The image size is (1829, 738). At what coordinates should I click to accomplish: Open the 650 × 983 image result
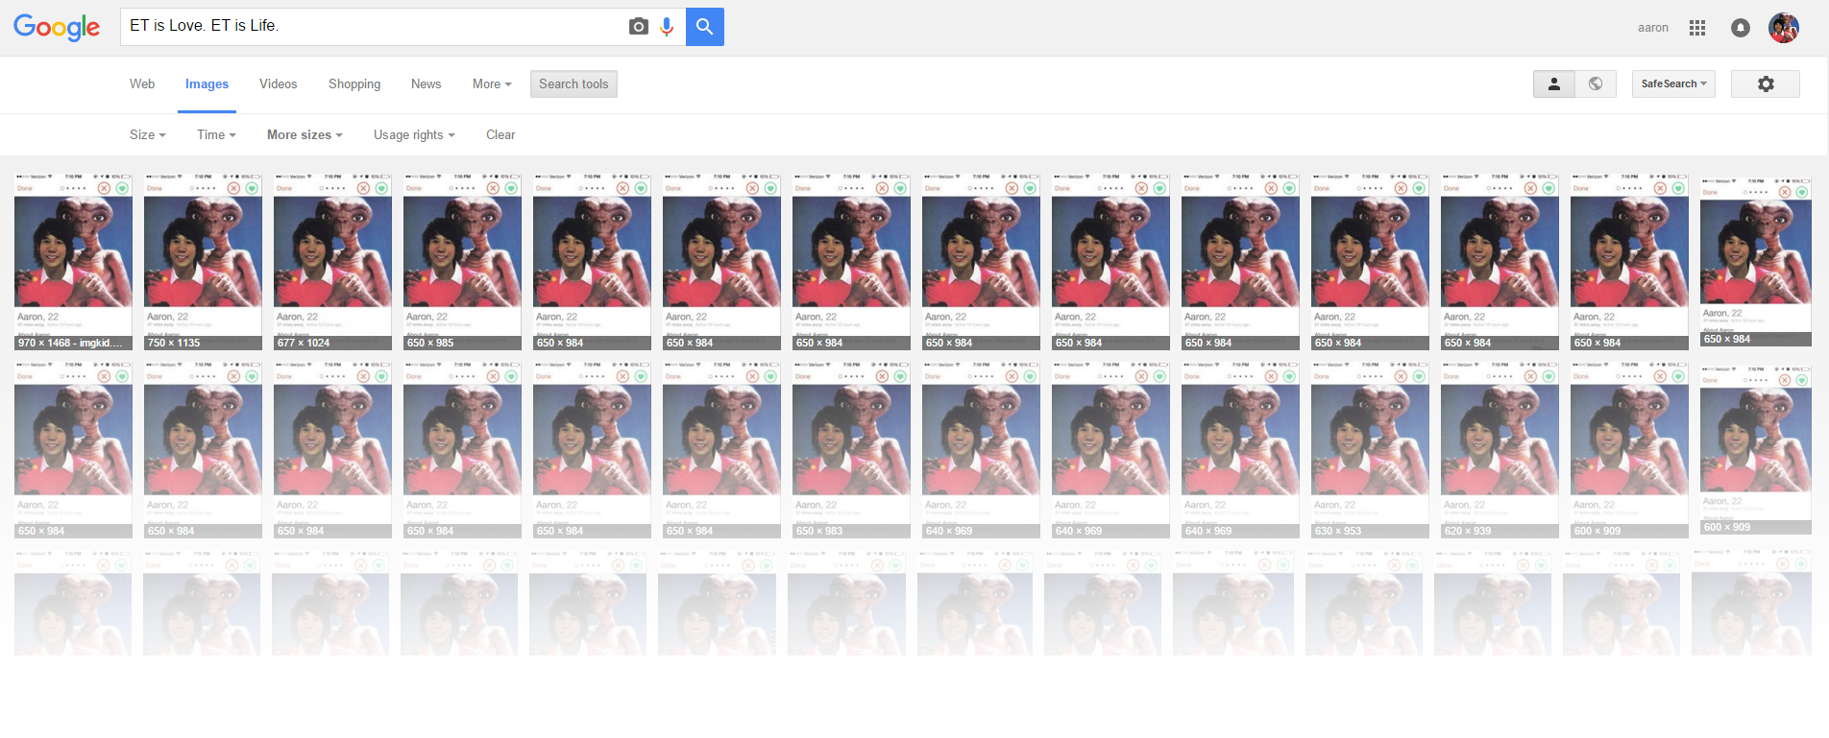pos(851,449)
